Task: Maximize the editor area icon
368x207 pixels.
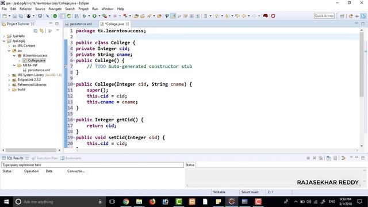Action: click(x=363, y=24)
